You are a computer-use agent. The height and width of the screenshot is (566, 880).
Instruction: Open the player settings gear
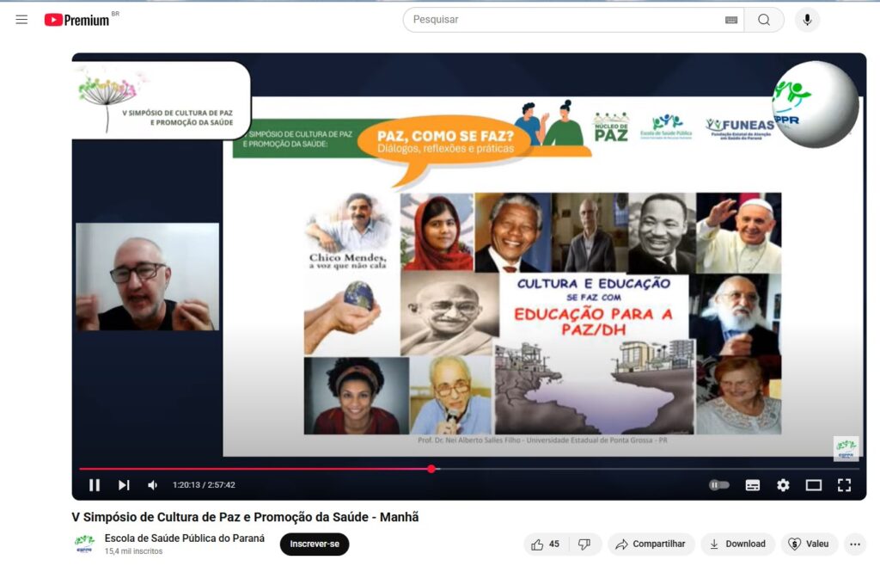tap(783, 485)
